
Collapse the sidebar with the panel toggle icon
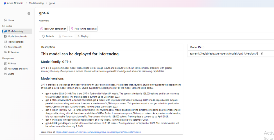[29, 13]
